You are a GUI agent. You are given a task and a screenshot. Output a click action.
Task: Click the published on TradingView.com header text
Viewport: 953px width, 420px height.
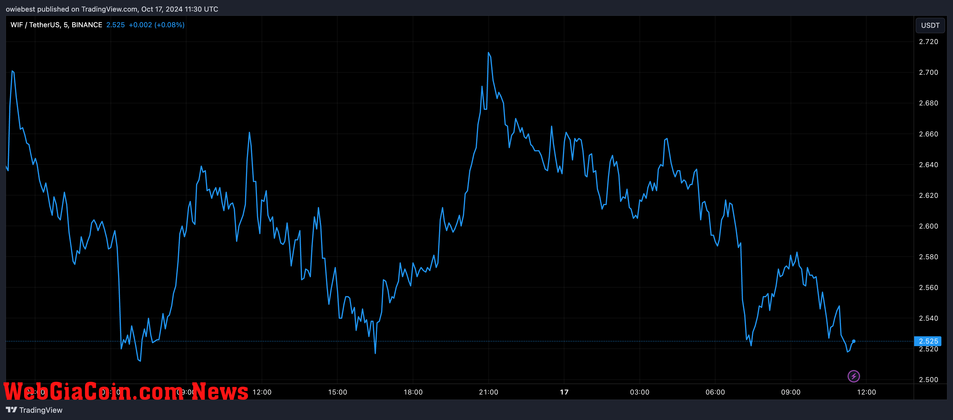(112, 9)
